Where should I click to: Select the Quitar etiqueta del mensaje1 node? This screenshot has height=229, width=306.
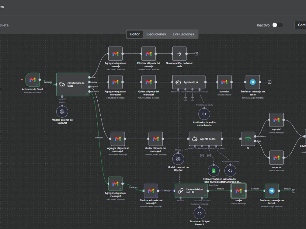coord(148,82)
